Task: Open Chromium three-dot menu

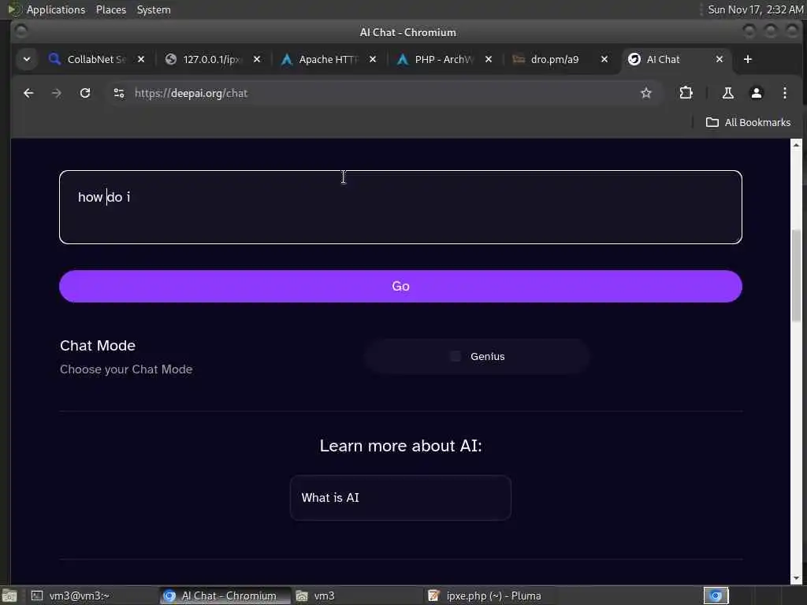Action: tap(784, 93)
